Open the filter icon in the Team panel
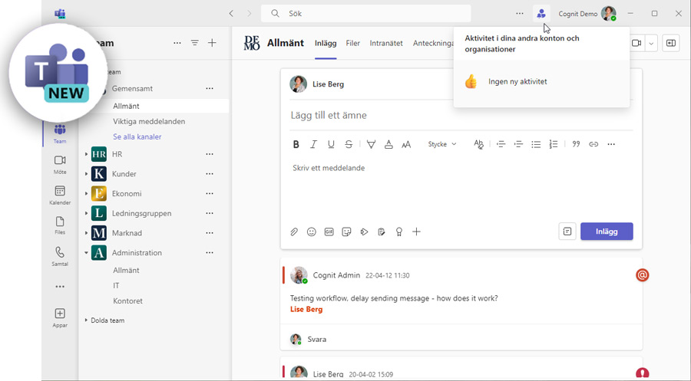 point(195,44)
